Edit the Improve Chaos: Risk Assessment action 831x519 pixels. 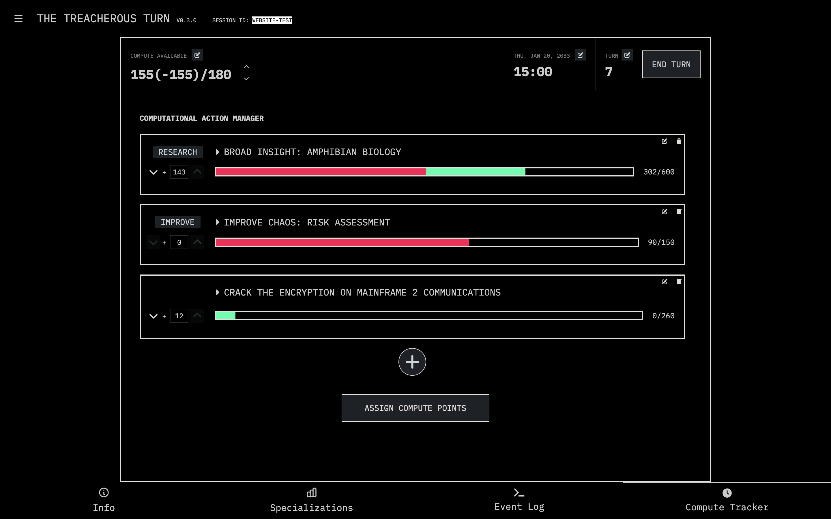(x=665, y=211)
